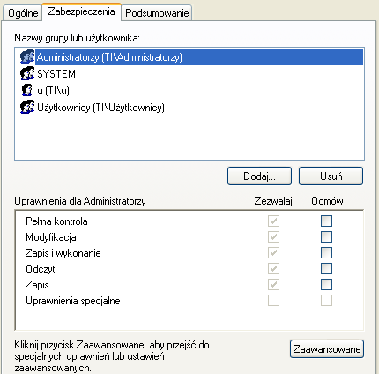The height and width of the screenshot is (374, 379).
Task: Check Odmów for Odczyt
Action: pos(326,268)
